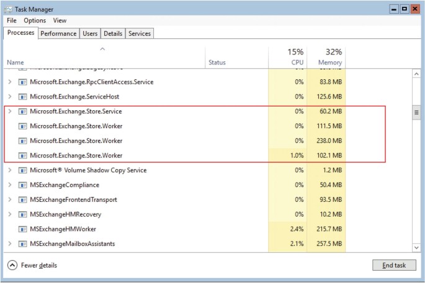This screenshot has height=283, width=425.
Task: Click the icon of the Store.Worker using 102.1 MB
Action: tap(22, 155)
